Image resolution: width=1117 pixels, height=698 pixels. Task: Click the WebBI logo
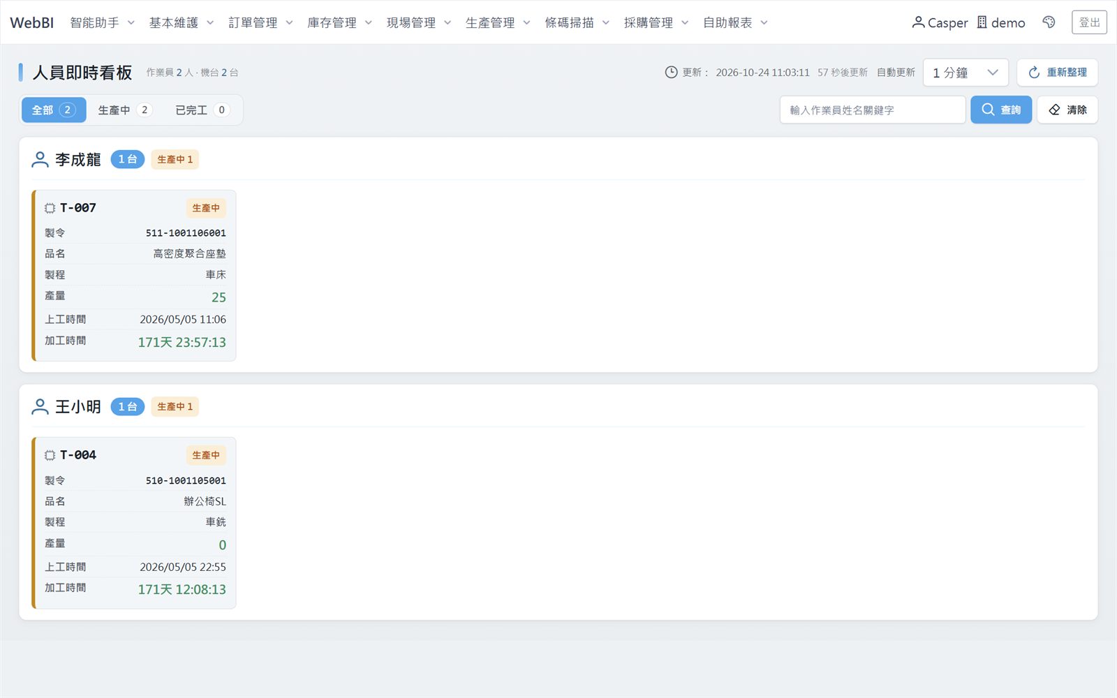(x=31, y=22)
